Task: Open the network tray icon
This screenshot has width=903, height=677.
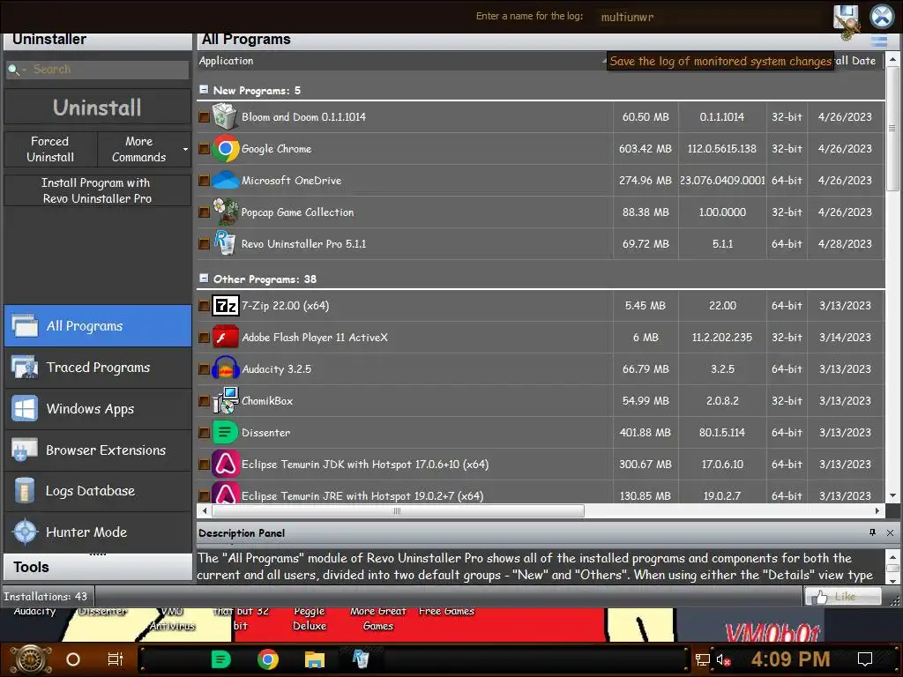Action: 703,659
